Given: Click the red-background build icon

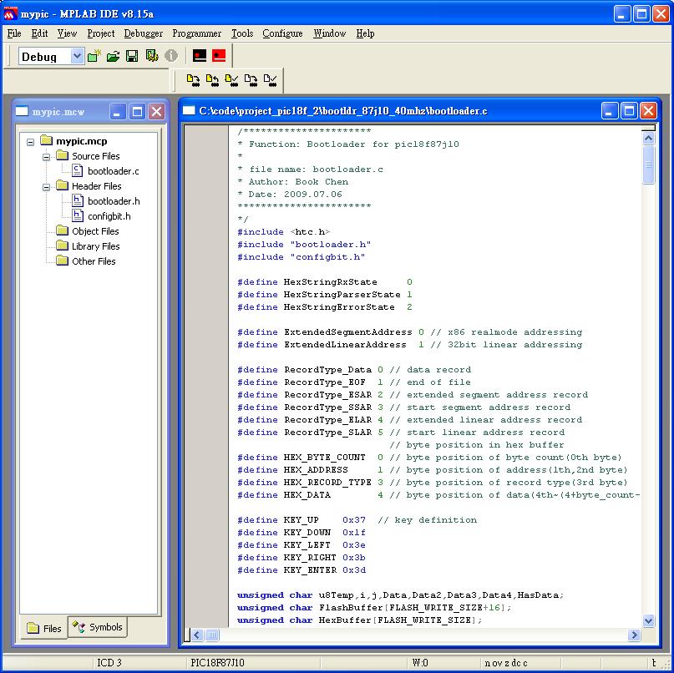Looking at the screenshot, I should 219,55.
